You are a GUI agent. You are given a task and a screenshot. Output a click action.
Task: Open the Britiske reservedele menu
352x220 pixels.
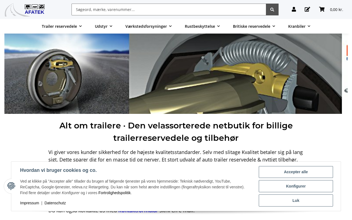click(254, 26)
